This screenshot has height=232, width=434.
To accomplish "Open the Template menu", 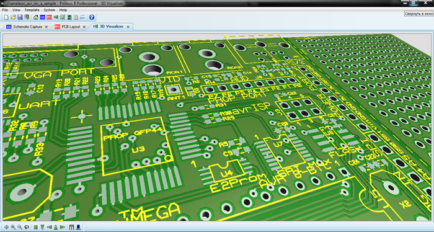I will (32, 10).
